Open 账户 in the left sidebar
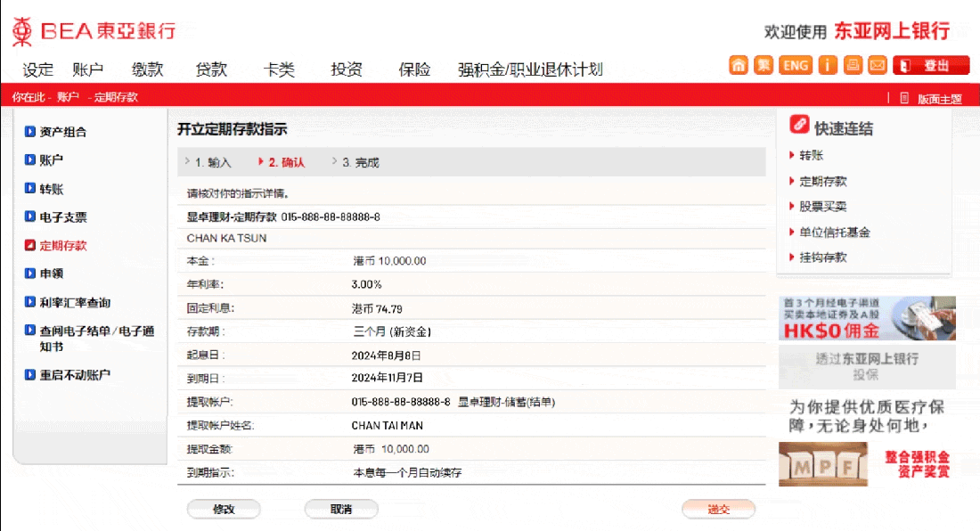Viewport: 980px width, 531px height. 51,160
